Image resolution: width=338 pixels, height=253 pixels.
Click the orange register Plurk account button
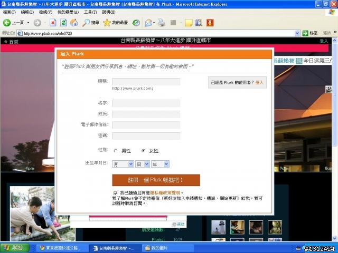click(x=156, y=180)
